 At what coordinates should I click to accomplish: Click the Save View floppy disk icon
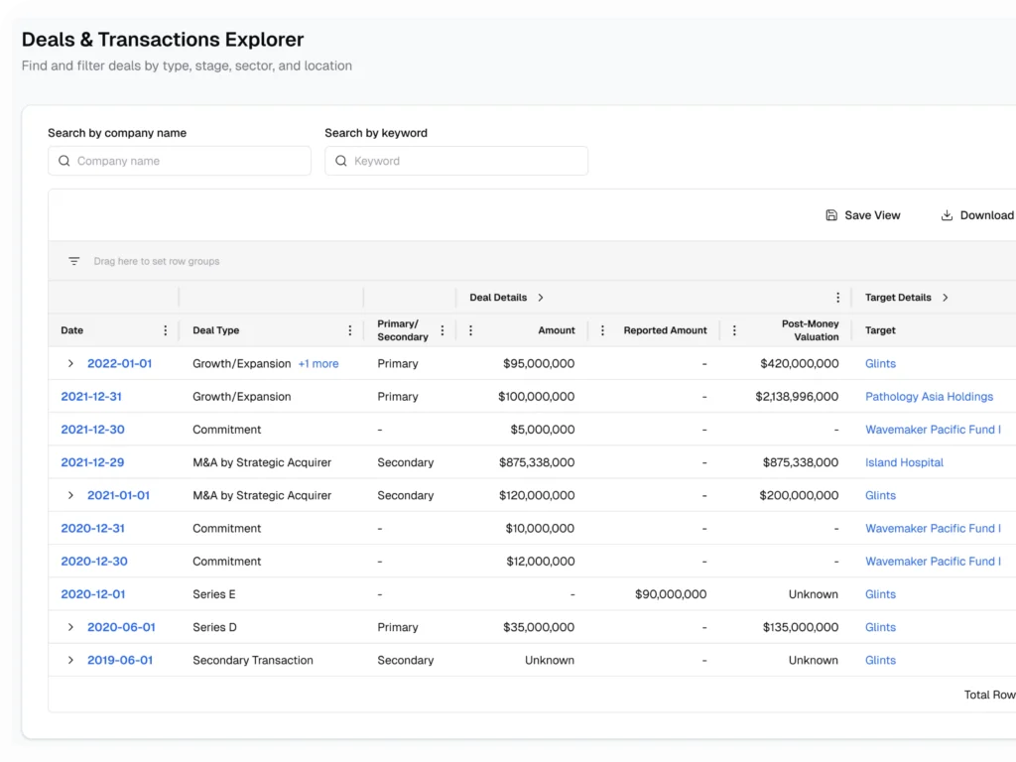click(x=830, y=214)
